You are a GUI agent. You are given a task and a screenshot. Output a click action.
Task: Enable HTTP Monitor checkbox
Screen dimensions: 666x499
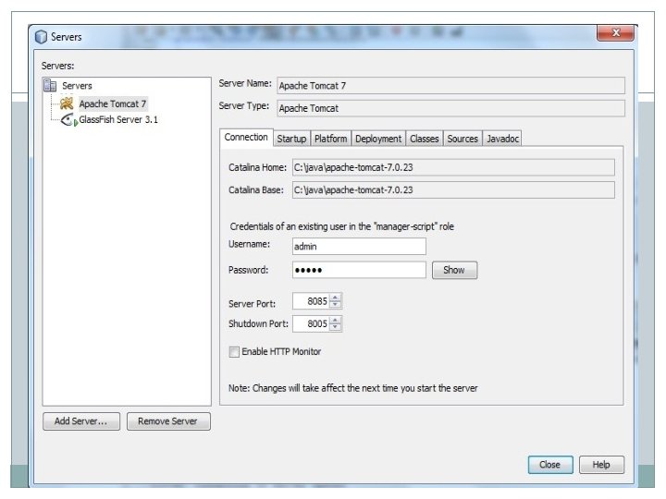click(x=234, y=352)
